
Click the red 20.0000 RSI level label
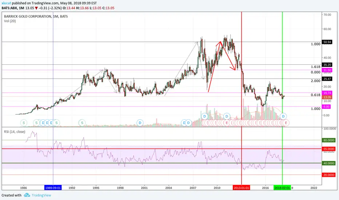coord(329,175)
